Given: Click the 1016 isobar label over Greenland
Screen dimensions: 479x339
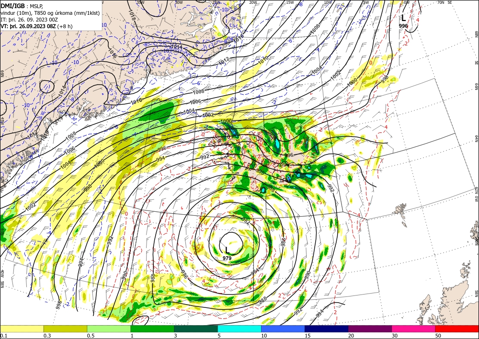Looking at the screenshot, I should (113, 54).
